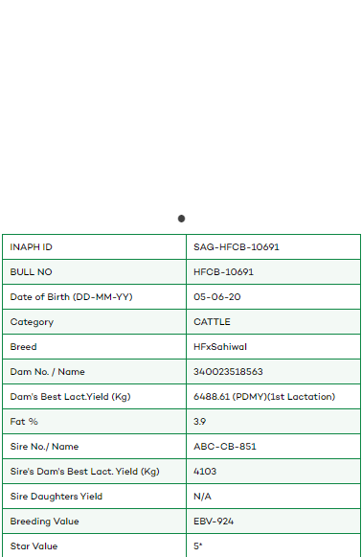Click the BULL NO value HFCB-10691

223,271
